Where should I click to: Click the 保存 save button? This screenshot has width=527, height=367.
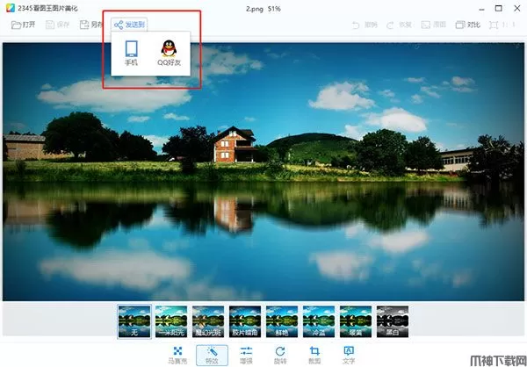tap(57, 25)
